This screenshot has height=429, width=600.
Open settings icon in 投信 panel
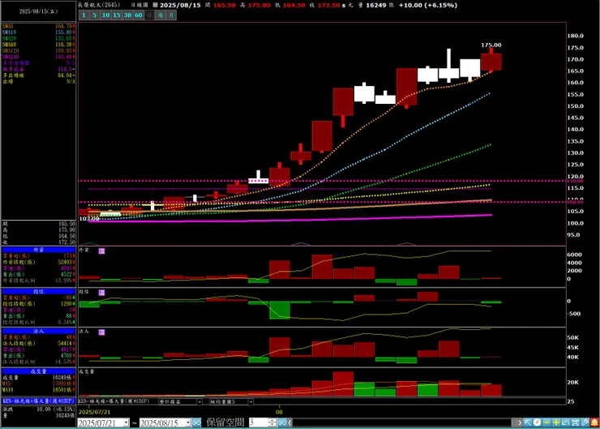click(x=101, y=293)
